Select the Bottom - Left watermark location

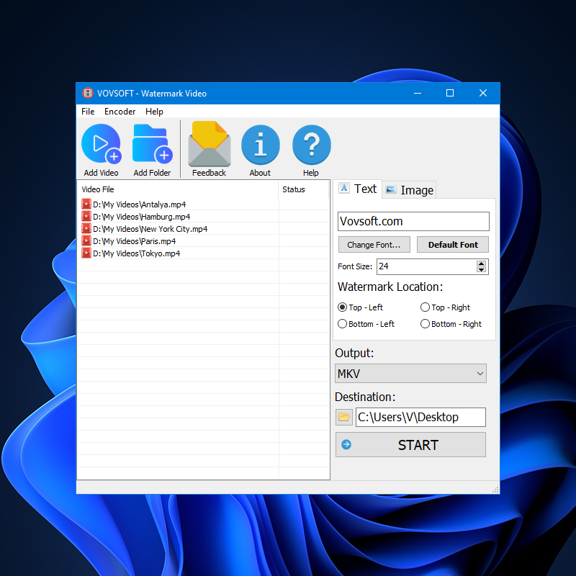[343, 324]
